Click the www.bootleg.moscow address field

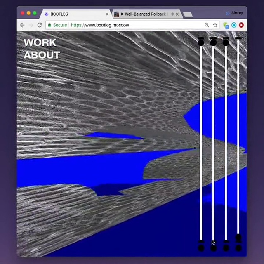pyautogui.click(x=132, y=25)
